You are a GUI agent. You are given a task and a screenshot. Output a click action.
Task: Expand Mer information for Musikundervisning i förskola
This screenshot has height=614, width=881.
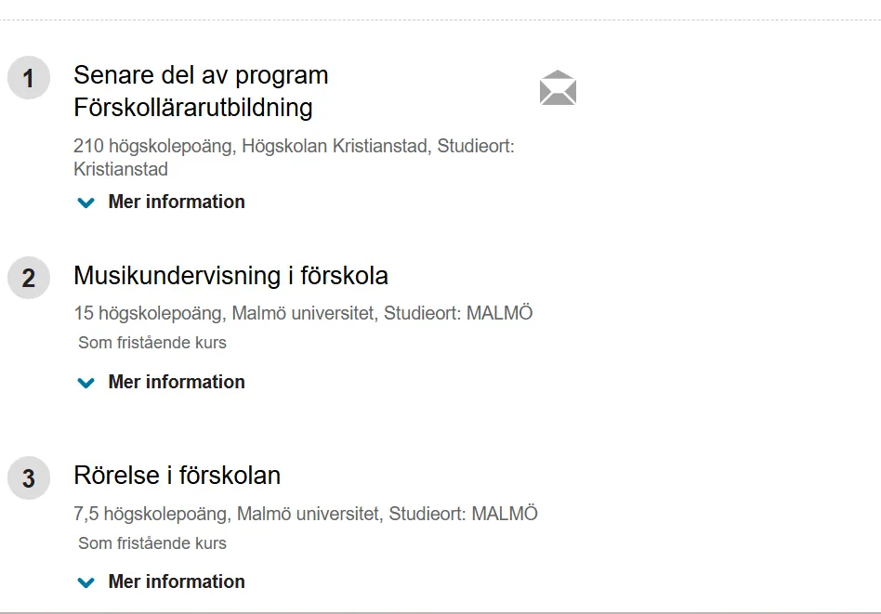(x=177, y=382)
